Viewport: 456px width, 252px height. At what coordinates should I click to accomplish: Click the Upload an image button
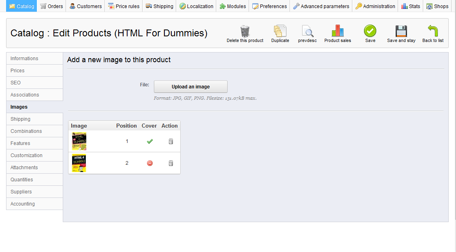coord(190,87)
